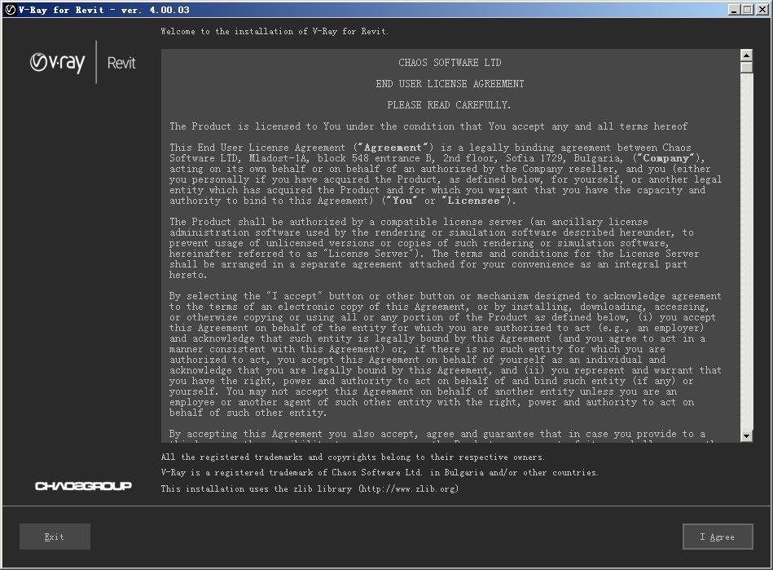Viewport: 773px width, 570px height.
Task: Click the Revit logo text beside V-Ray
Action: 121,63
